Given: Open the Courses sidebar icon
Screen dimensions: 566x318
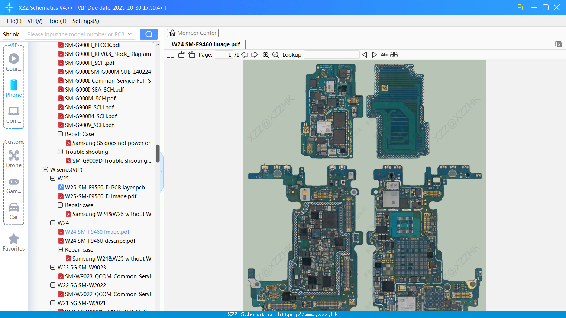Looking at the screenshot, I should coord(14,62).
